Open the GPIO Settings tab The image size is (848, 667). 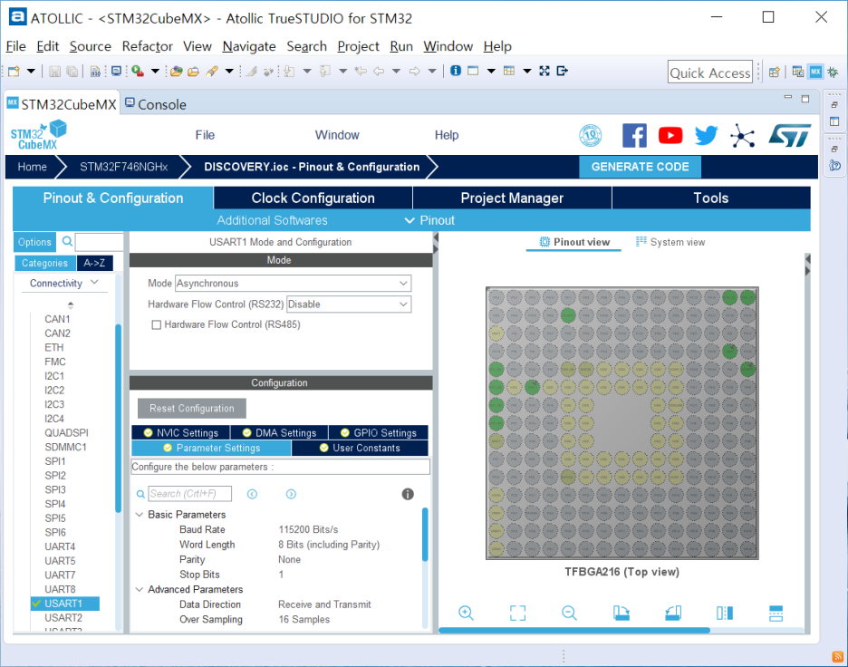pos(379,433)
